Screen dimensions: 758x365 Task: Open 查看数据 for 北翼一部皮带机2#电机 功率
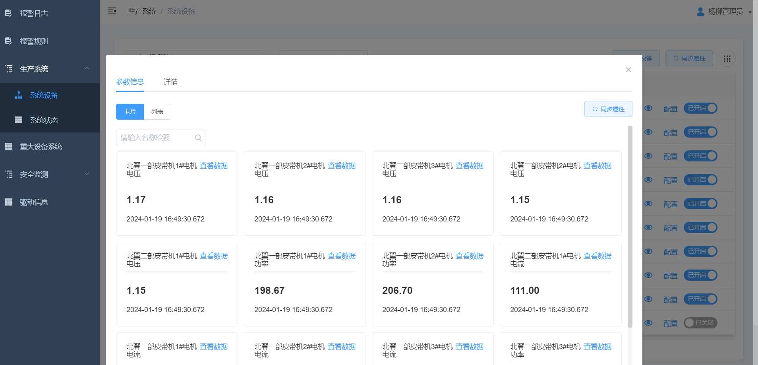click(x=470, y=256)
